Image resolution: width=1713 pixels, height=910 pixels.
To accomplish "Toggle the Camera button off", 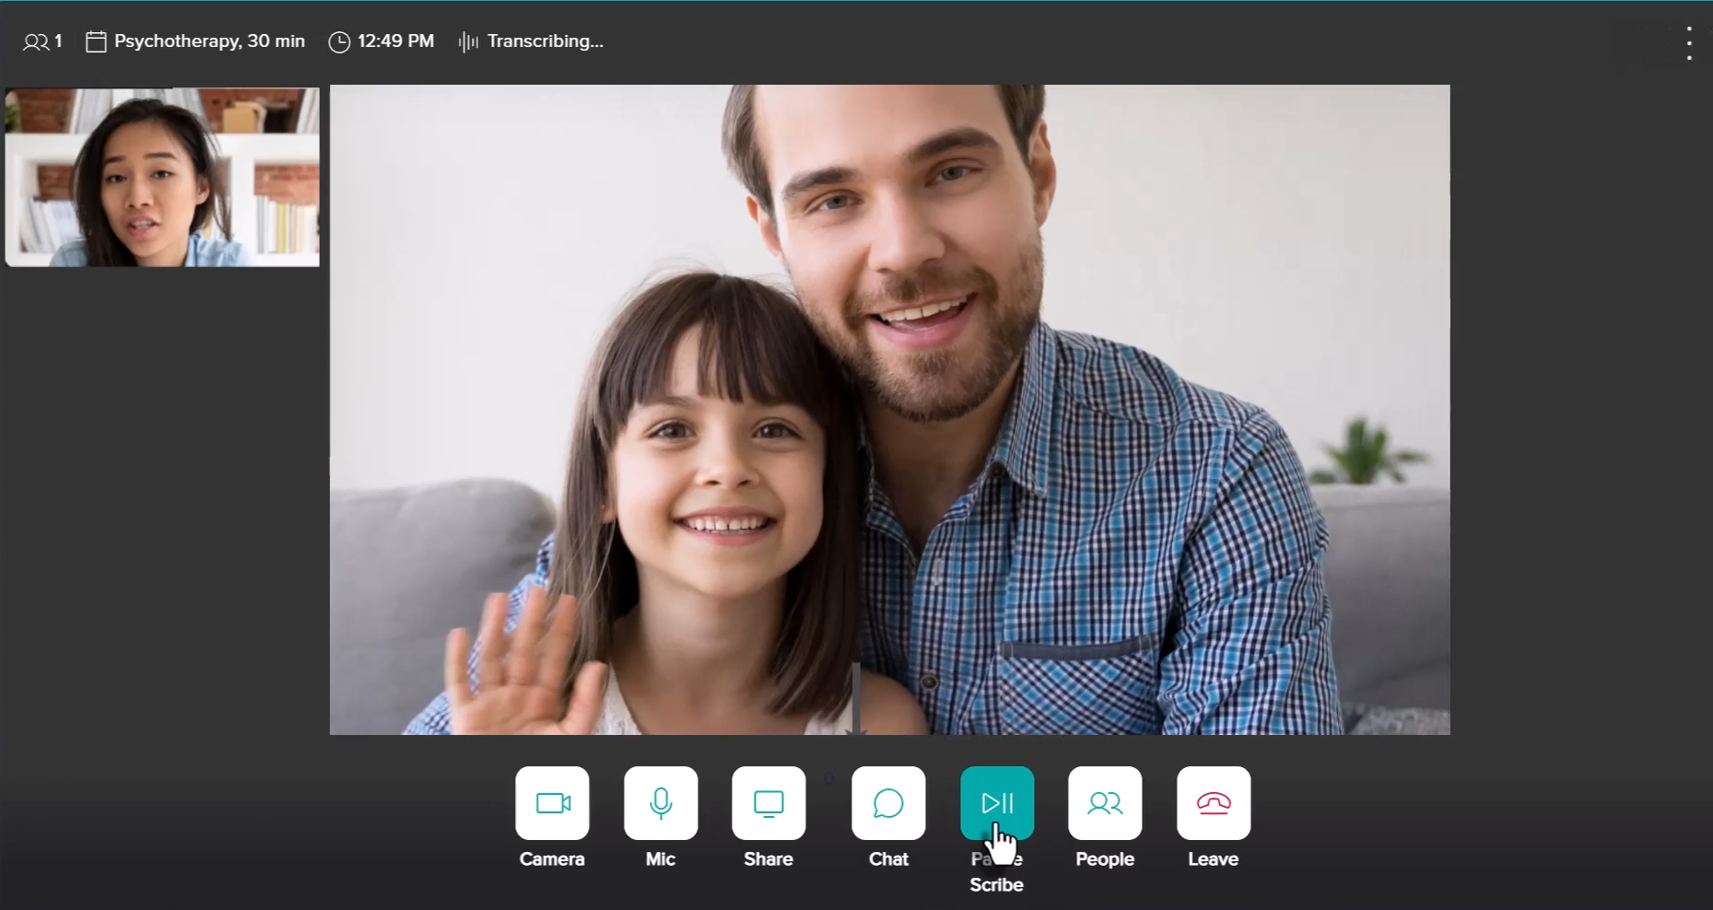I will pyautogui.click(x=552, y=803).
